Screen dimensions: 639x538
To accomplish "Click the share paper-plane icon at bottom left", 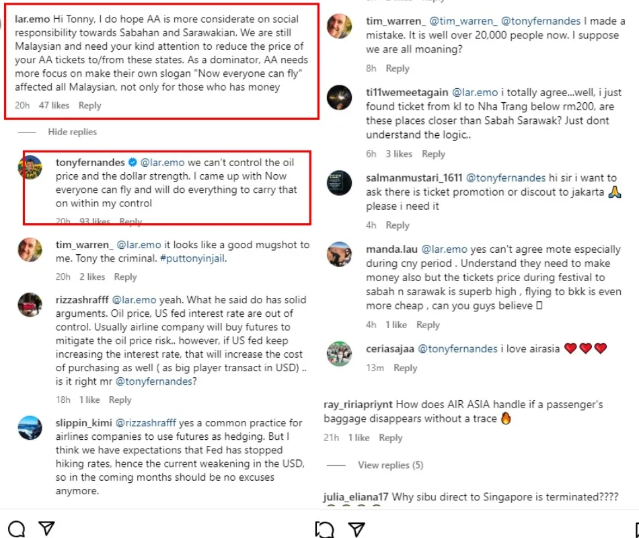I will click(46, 529).
